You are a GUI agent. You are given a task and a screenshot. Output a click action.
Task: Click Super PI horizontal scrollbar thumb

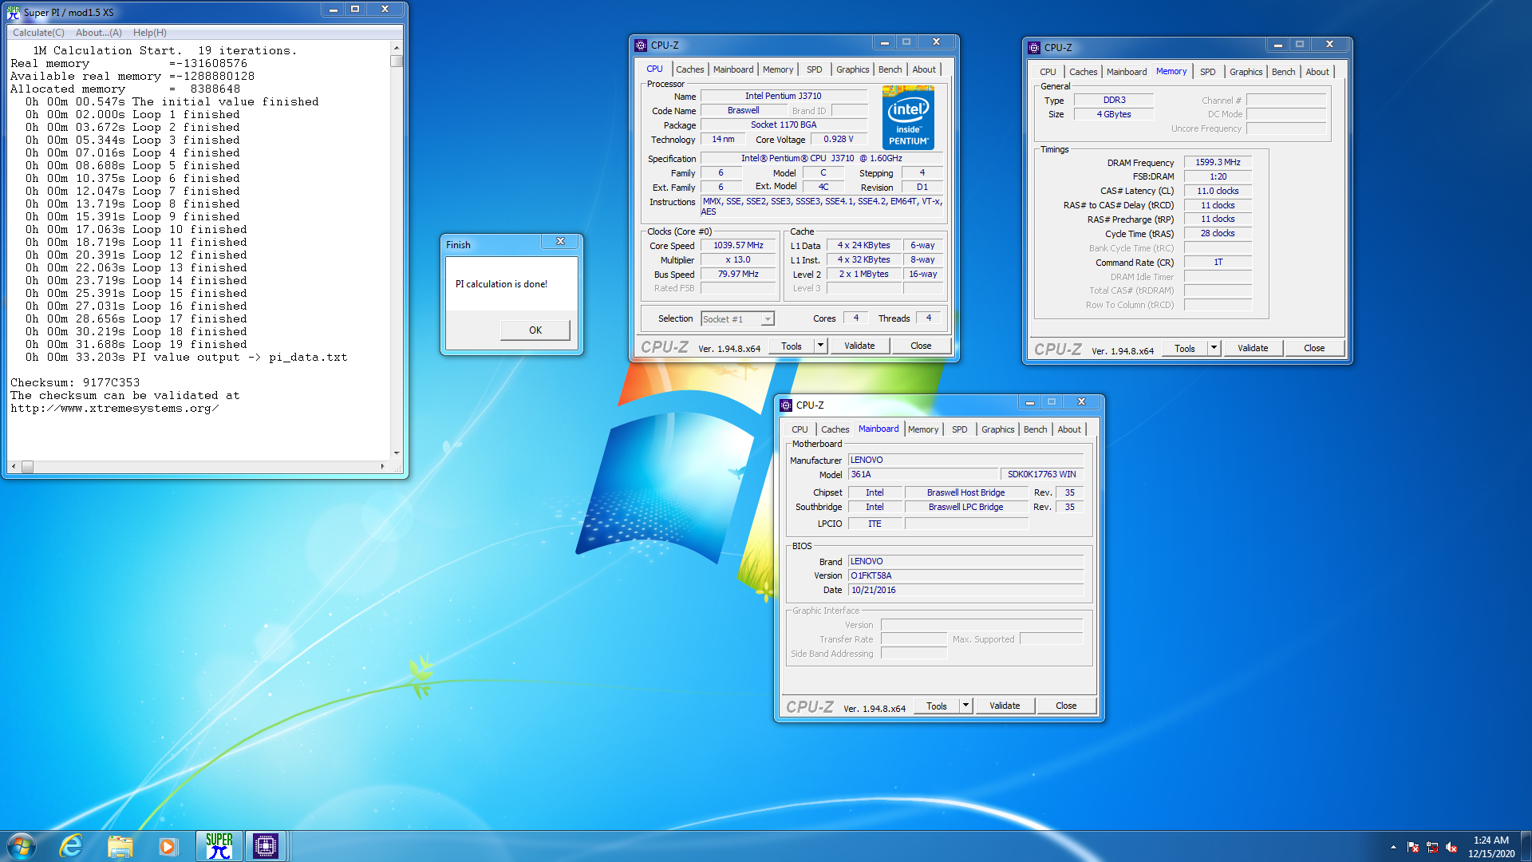pos(27,467)
